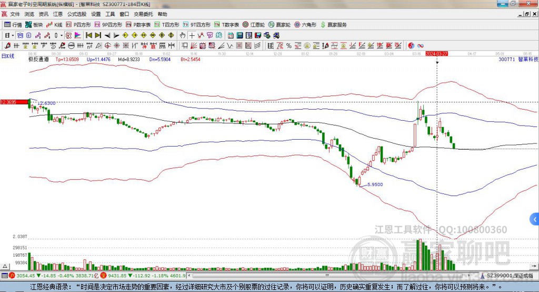Open the 江恩 menu
Image resolution: width=539 pixels, height=292 pixels.
[58, 14]
